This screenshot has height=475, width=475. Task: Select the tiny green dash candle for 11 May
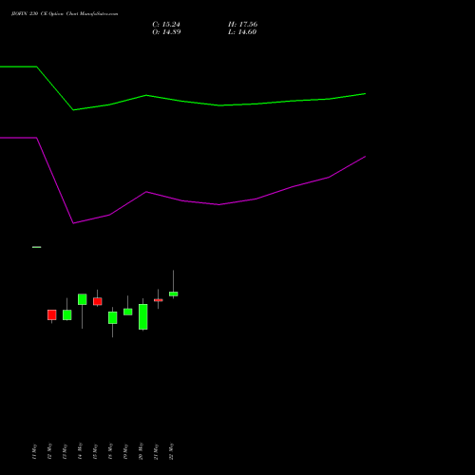37,247
